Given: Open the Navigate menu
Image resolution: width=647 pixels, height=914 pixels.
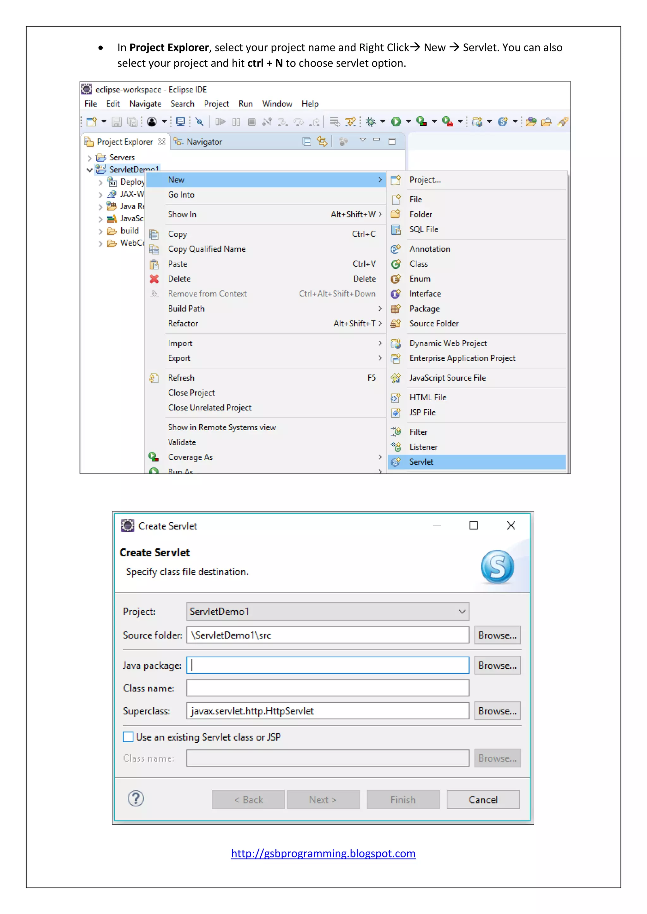Looking at the screenshot, I should click(x=145, y=104).
